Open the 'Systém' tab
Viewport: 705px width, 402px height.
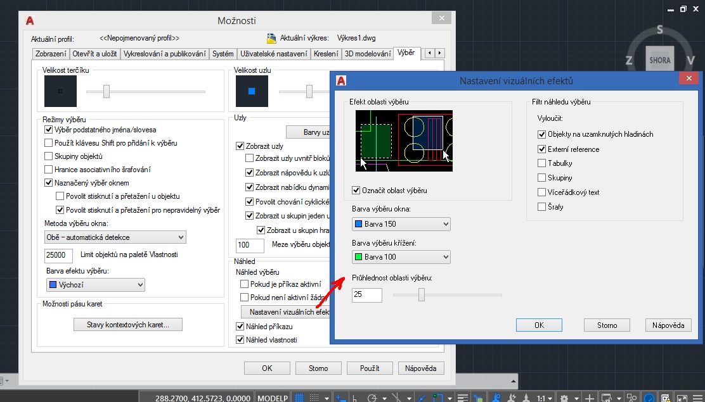click(x=223, y=54)
